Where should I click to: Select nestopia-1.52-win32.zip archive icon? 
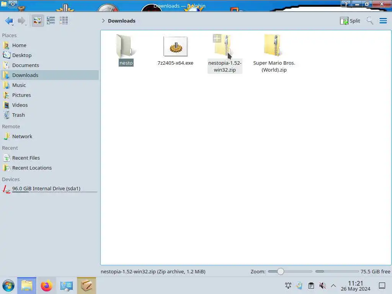224,45
